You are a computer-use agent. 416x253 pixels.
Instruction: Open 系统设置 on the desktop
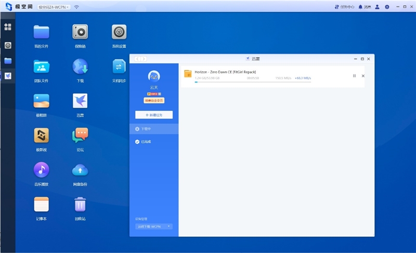(x=119, y=32)
